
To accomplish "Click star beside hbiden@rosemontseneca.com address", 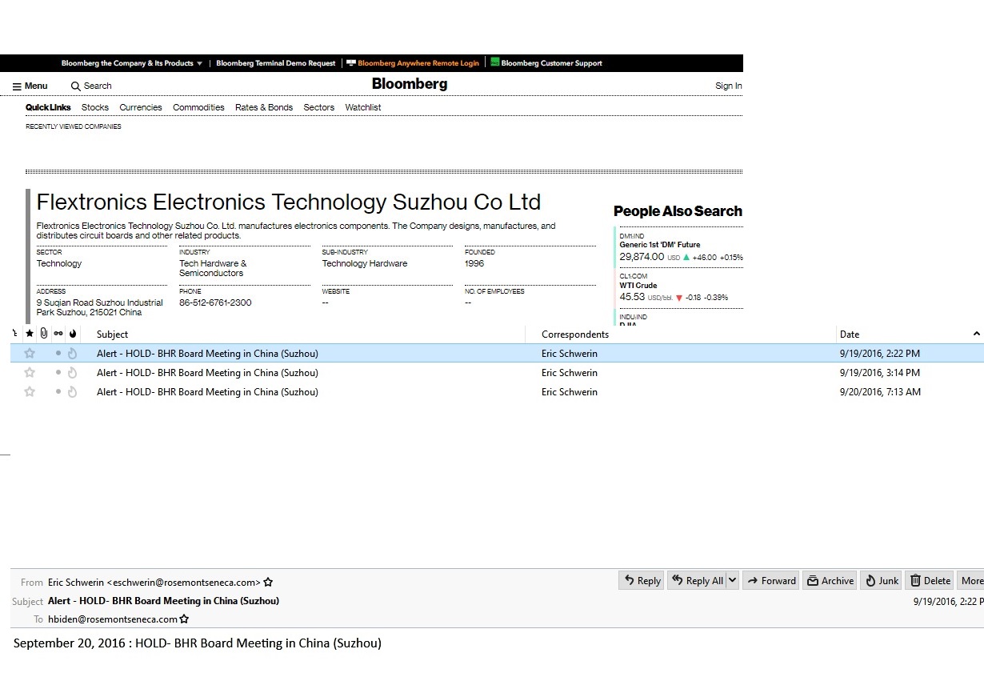I will pyautogui.click(x=184, y=619).
